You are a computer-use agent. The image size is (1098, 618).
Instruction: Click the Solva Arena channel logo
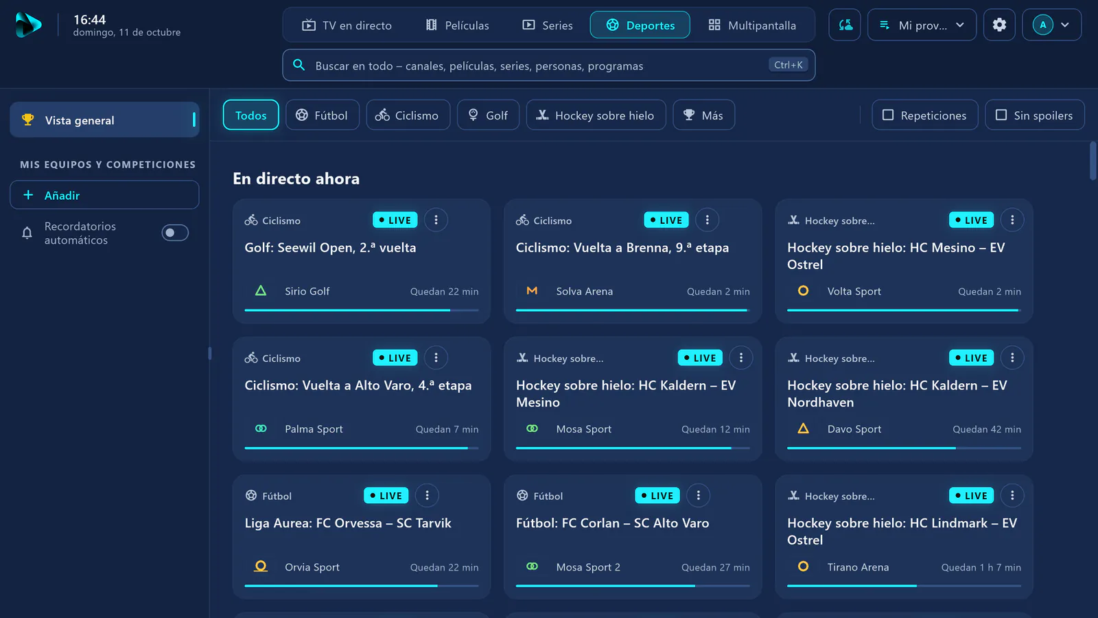532,291
